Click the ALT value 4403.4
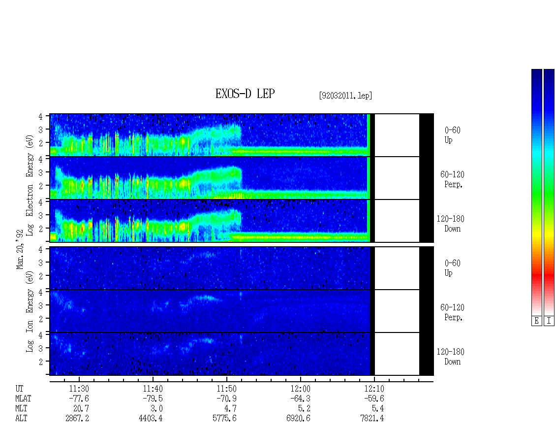This screenshot has height=431, width=556. [151, 419]
